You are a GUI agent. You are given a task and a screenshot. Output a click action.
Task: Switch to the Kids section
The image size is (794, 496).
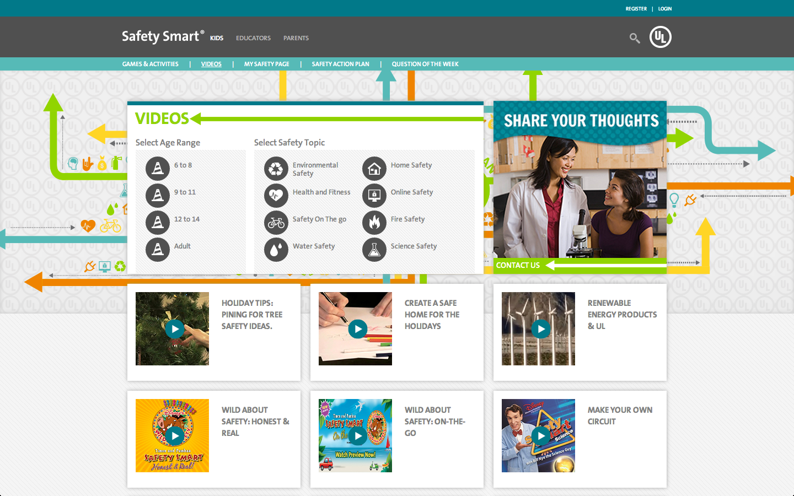tap(217, 38)
